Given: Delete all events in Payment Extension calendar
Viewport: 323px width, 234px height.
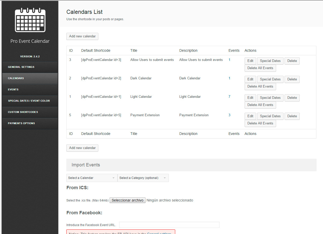Looking at the screenshot, I should (260, 123).
